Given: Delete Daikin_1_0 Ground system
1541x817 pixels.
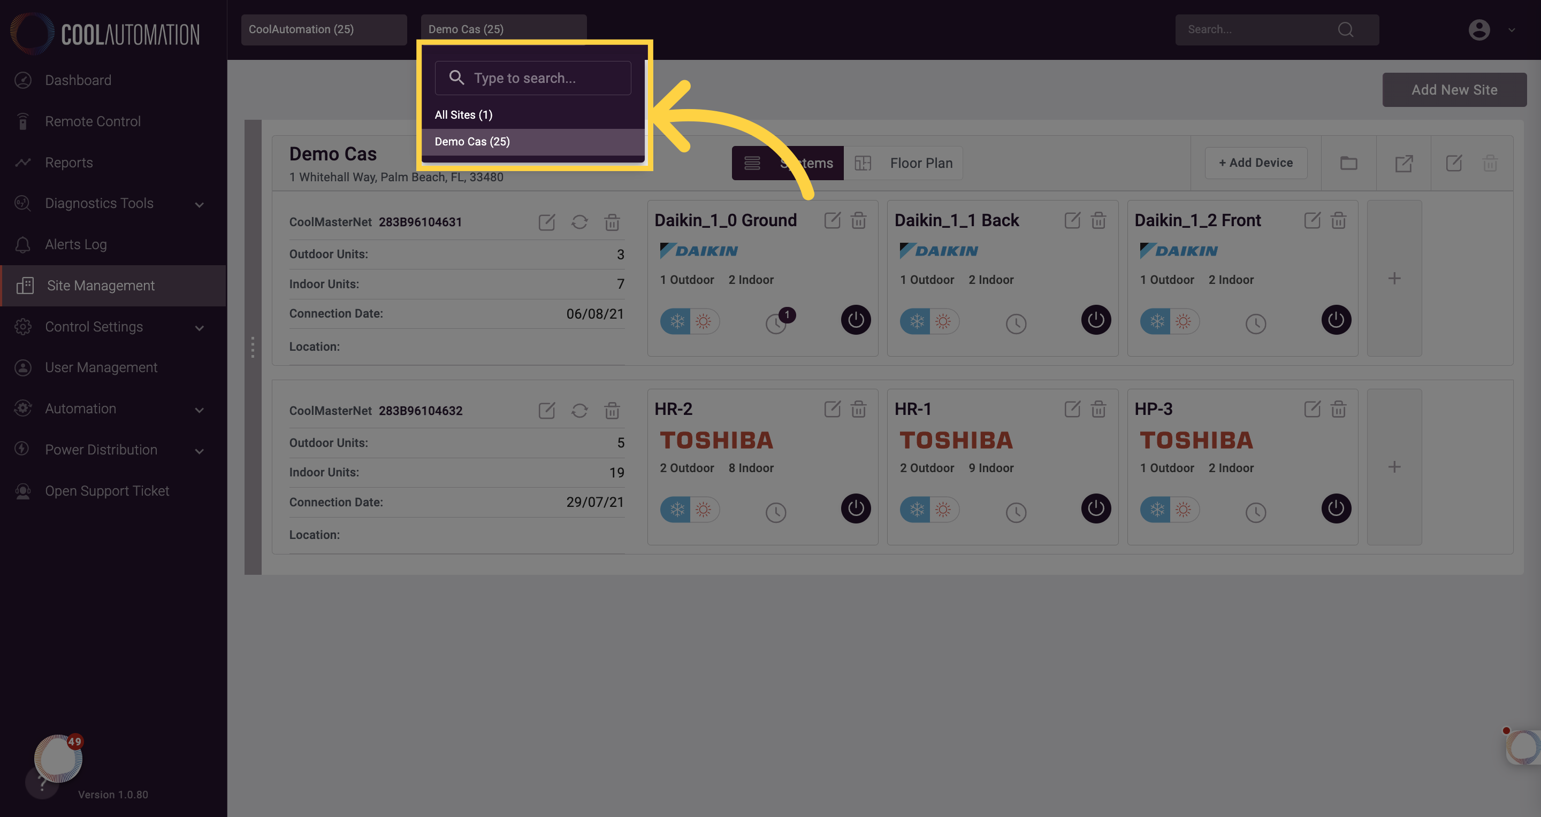Looking at the screenshot, I should click(858, 220).
